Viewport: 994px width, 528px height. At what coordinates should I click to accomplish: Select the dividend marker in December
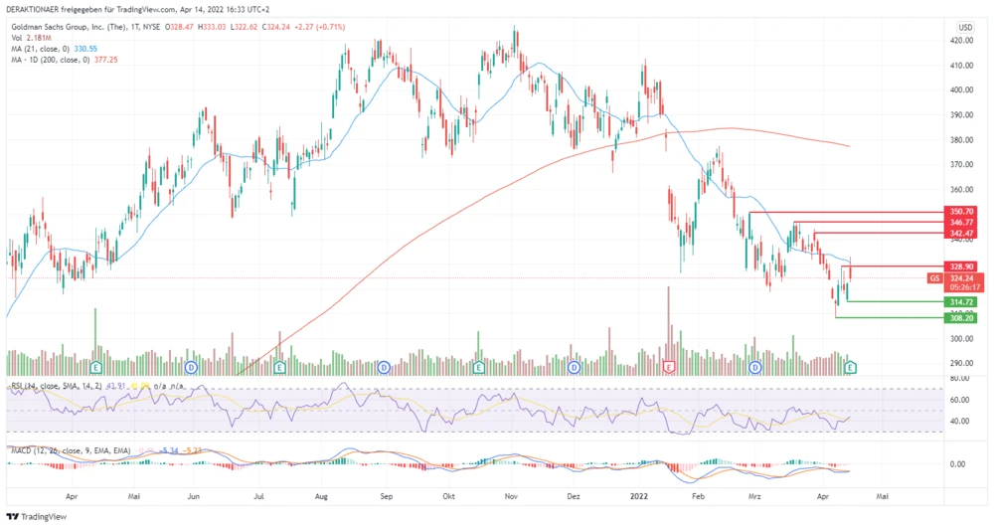click(573, 367)
